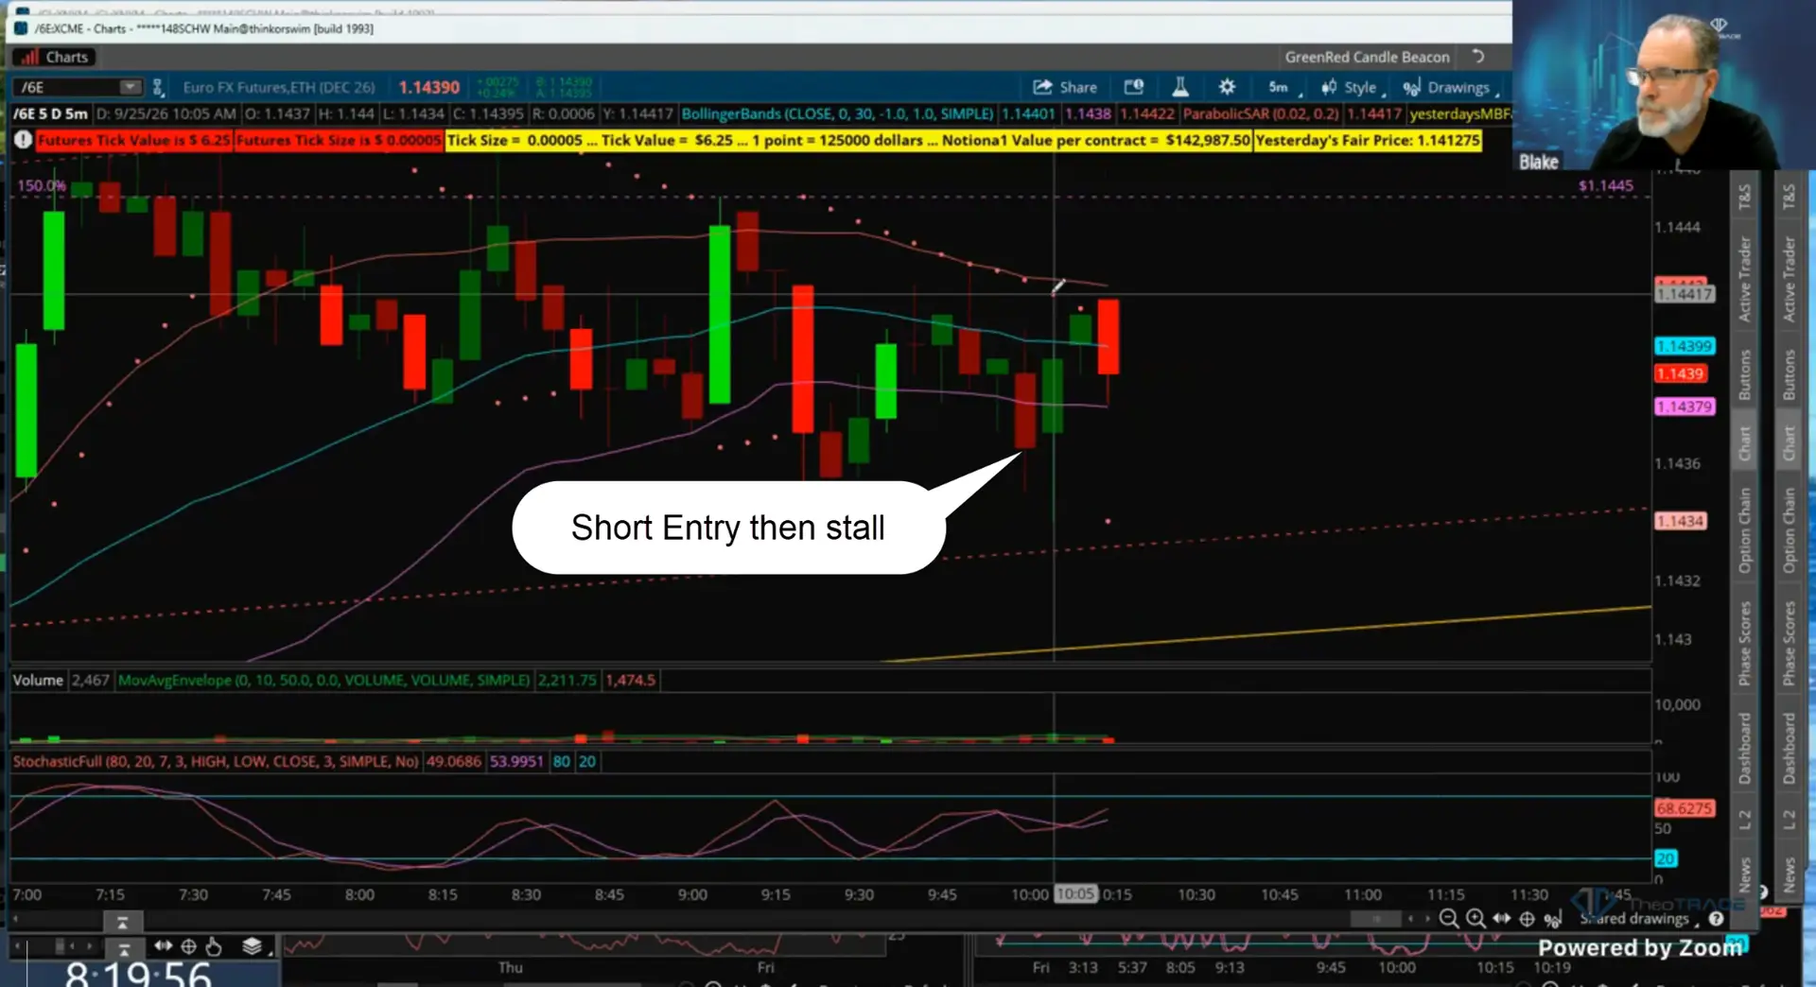Click the GreenRed Candle Beacon button

(x=1367, y=57)
